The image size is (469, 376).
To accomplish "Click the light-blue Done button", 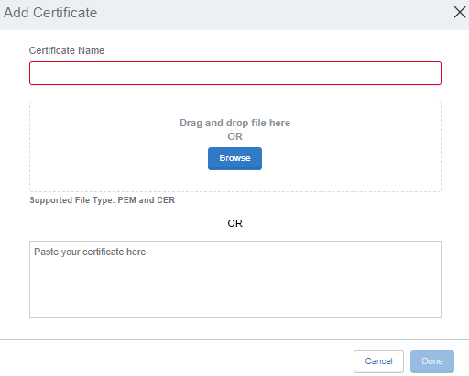I will coord(432,361).
